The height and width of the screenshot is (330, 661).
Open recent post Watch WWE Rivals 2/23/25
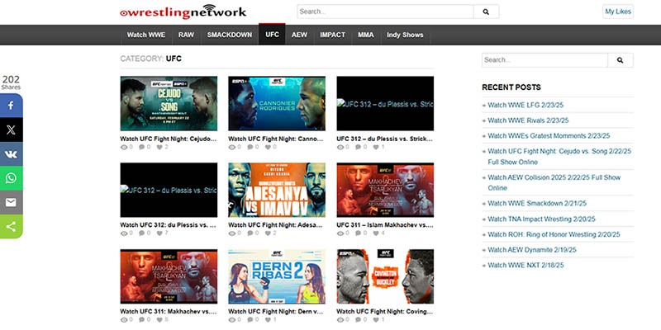tap(528, 120)
